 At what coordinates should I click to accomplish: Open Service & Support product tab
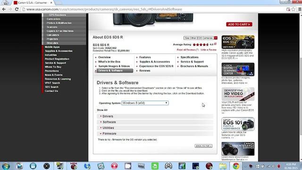pos(192,62)
